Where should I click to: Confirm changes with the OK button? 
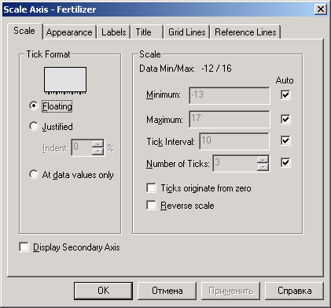[x=103, y=291]
